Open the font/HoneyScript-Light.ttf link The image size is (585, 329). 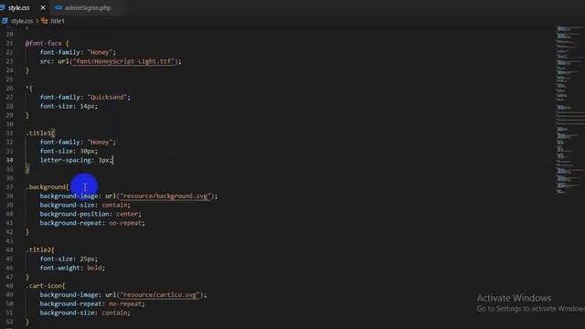(123, 61)
